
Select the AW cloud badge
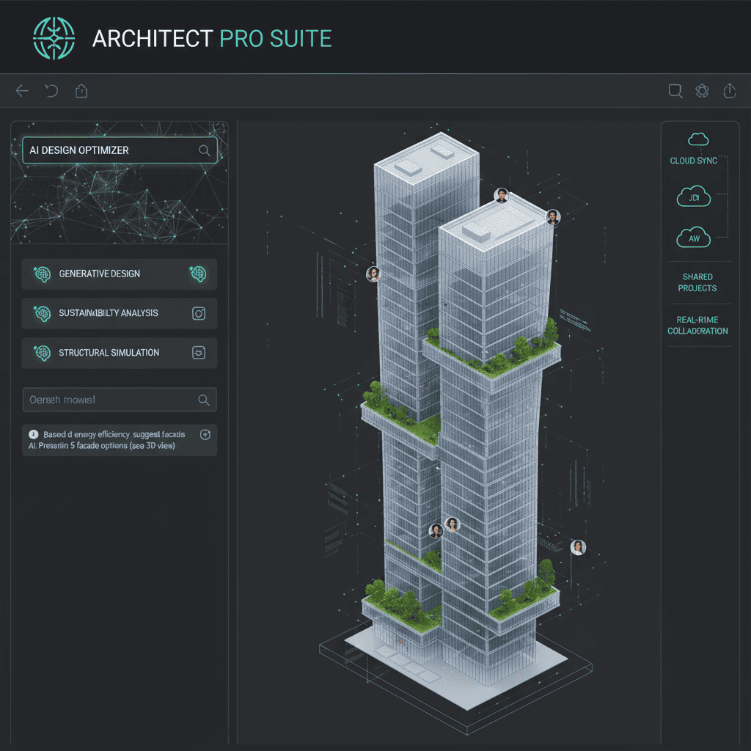693,238
